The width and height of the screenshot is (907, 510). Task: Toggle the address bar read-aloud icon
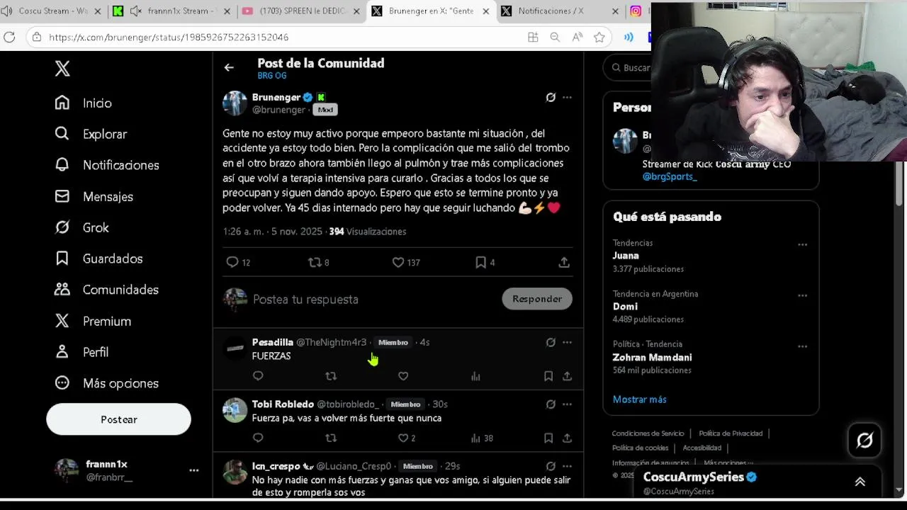578,37
